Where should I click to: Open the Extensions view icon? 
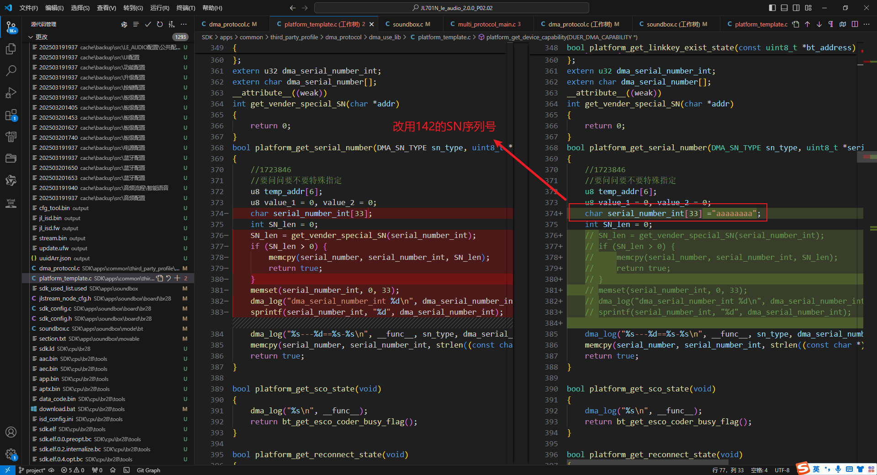pyautogui.click(x=11, y=115)
